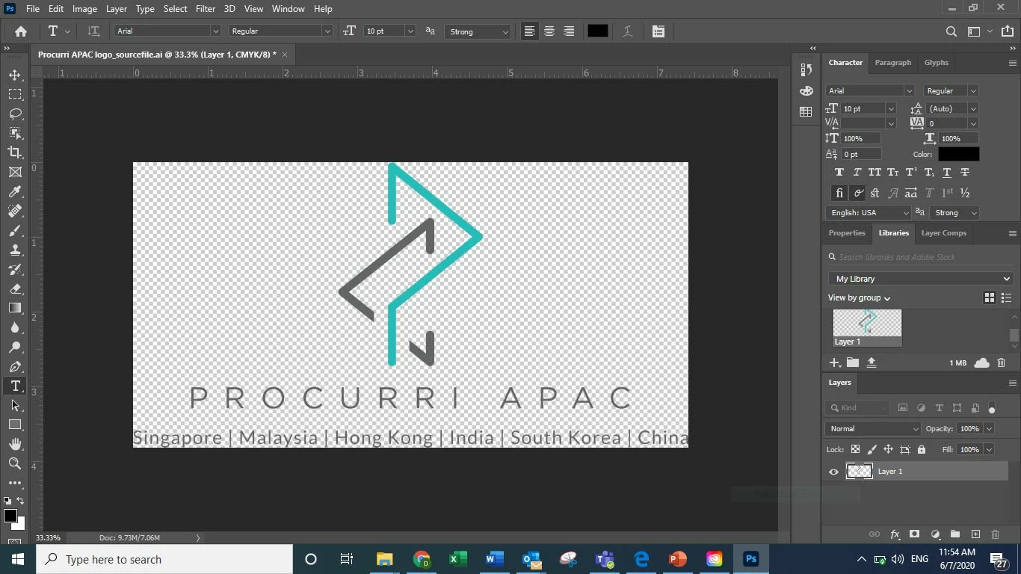Viewport: 1021px width, 574px height.
Task: Expand View by group menu
Action: (859, 298)
